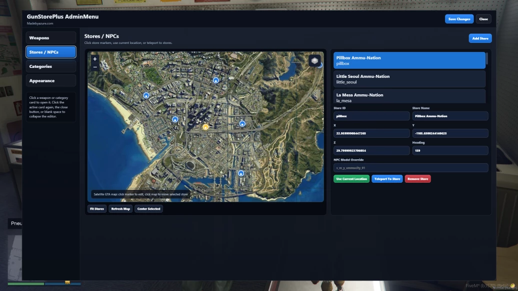Click the Stores / NPCs heading
This screenshot has height=291, width=518.
coord(101,36)
